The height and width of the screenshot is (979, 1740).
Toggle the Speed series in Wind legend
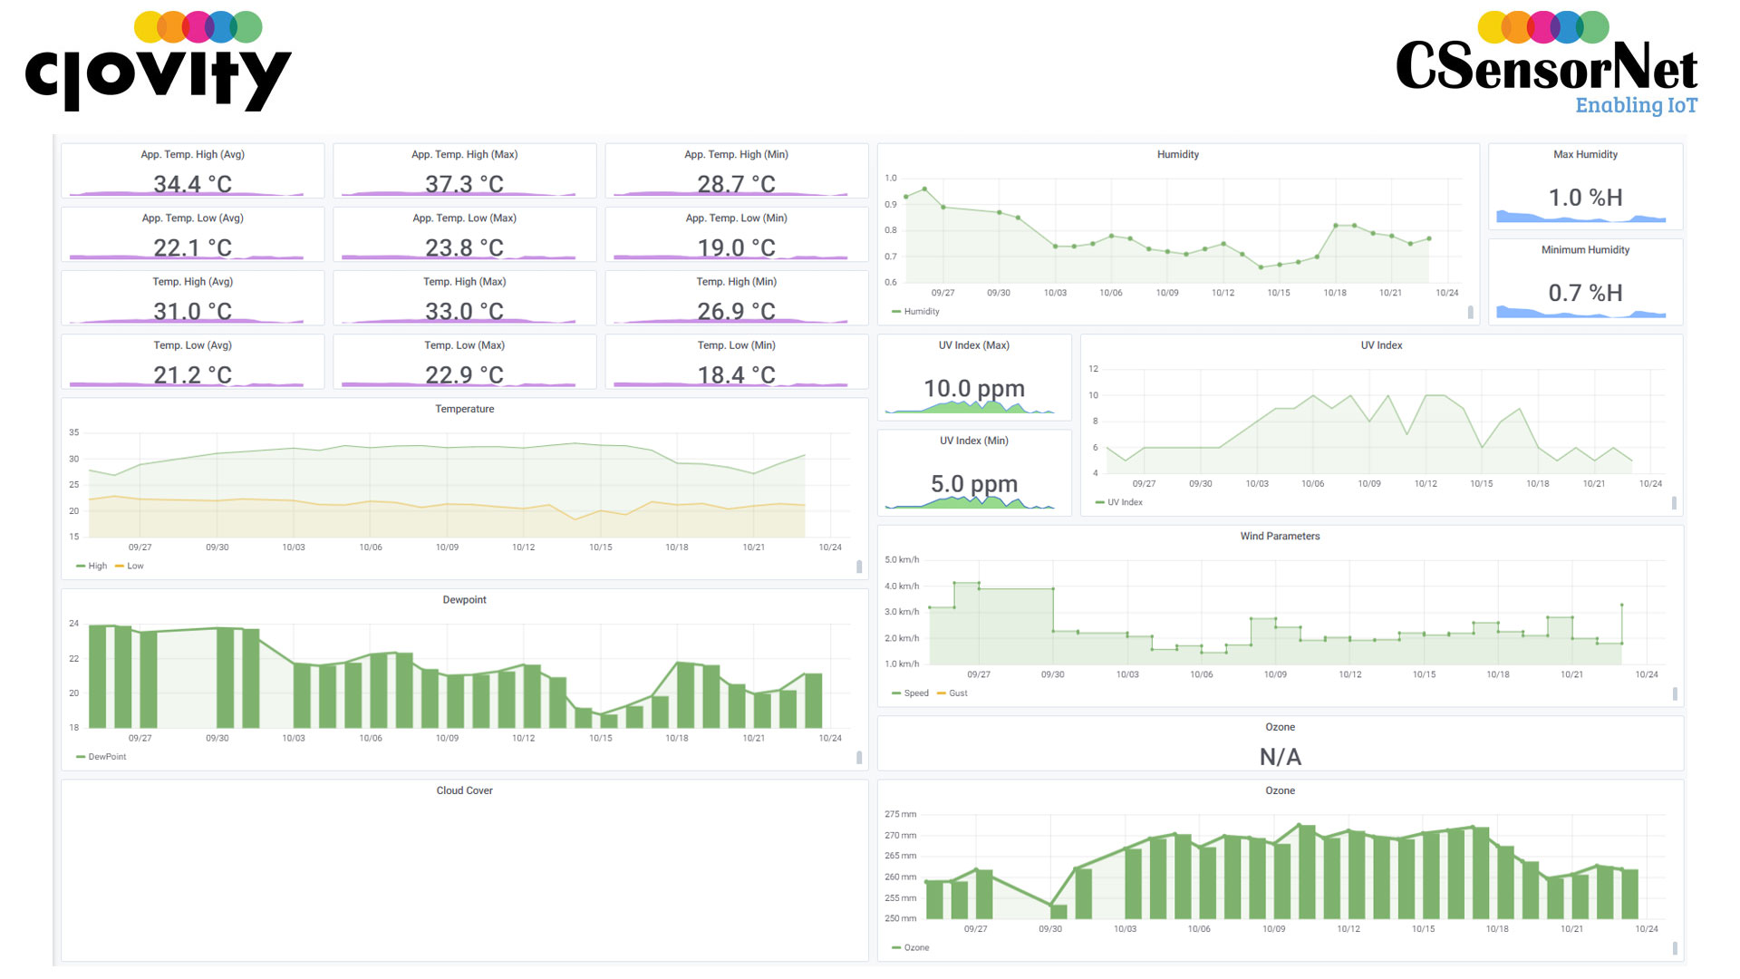click(910, 693)
